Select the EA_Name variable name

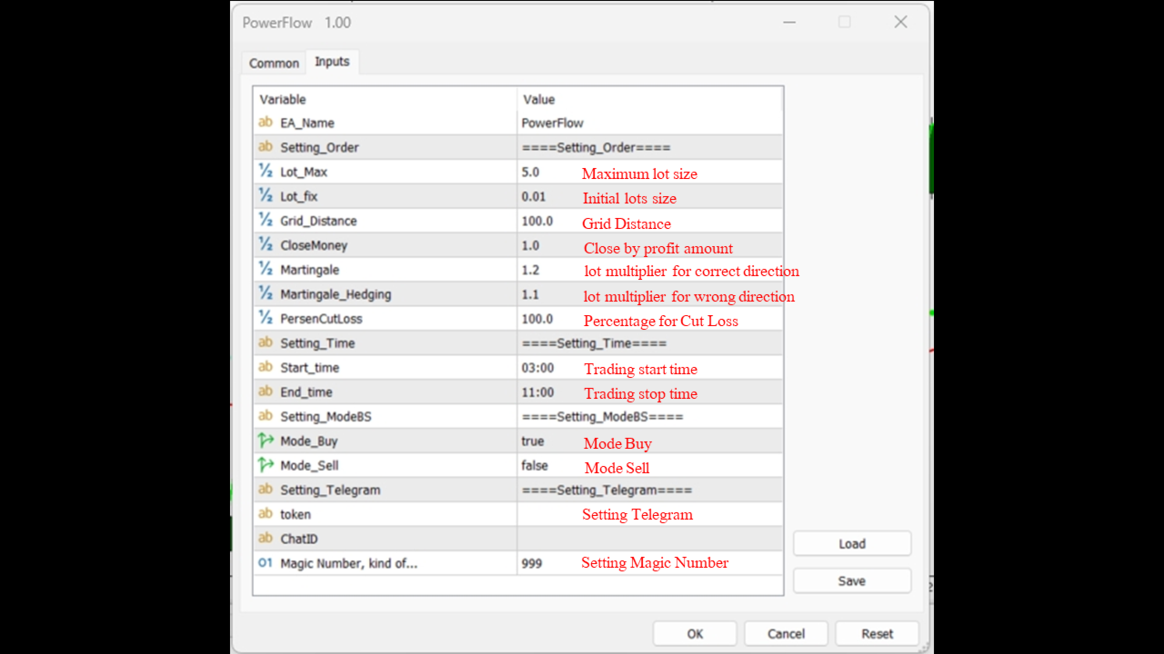307,124
